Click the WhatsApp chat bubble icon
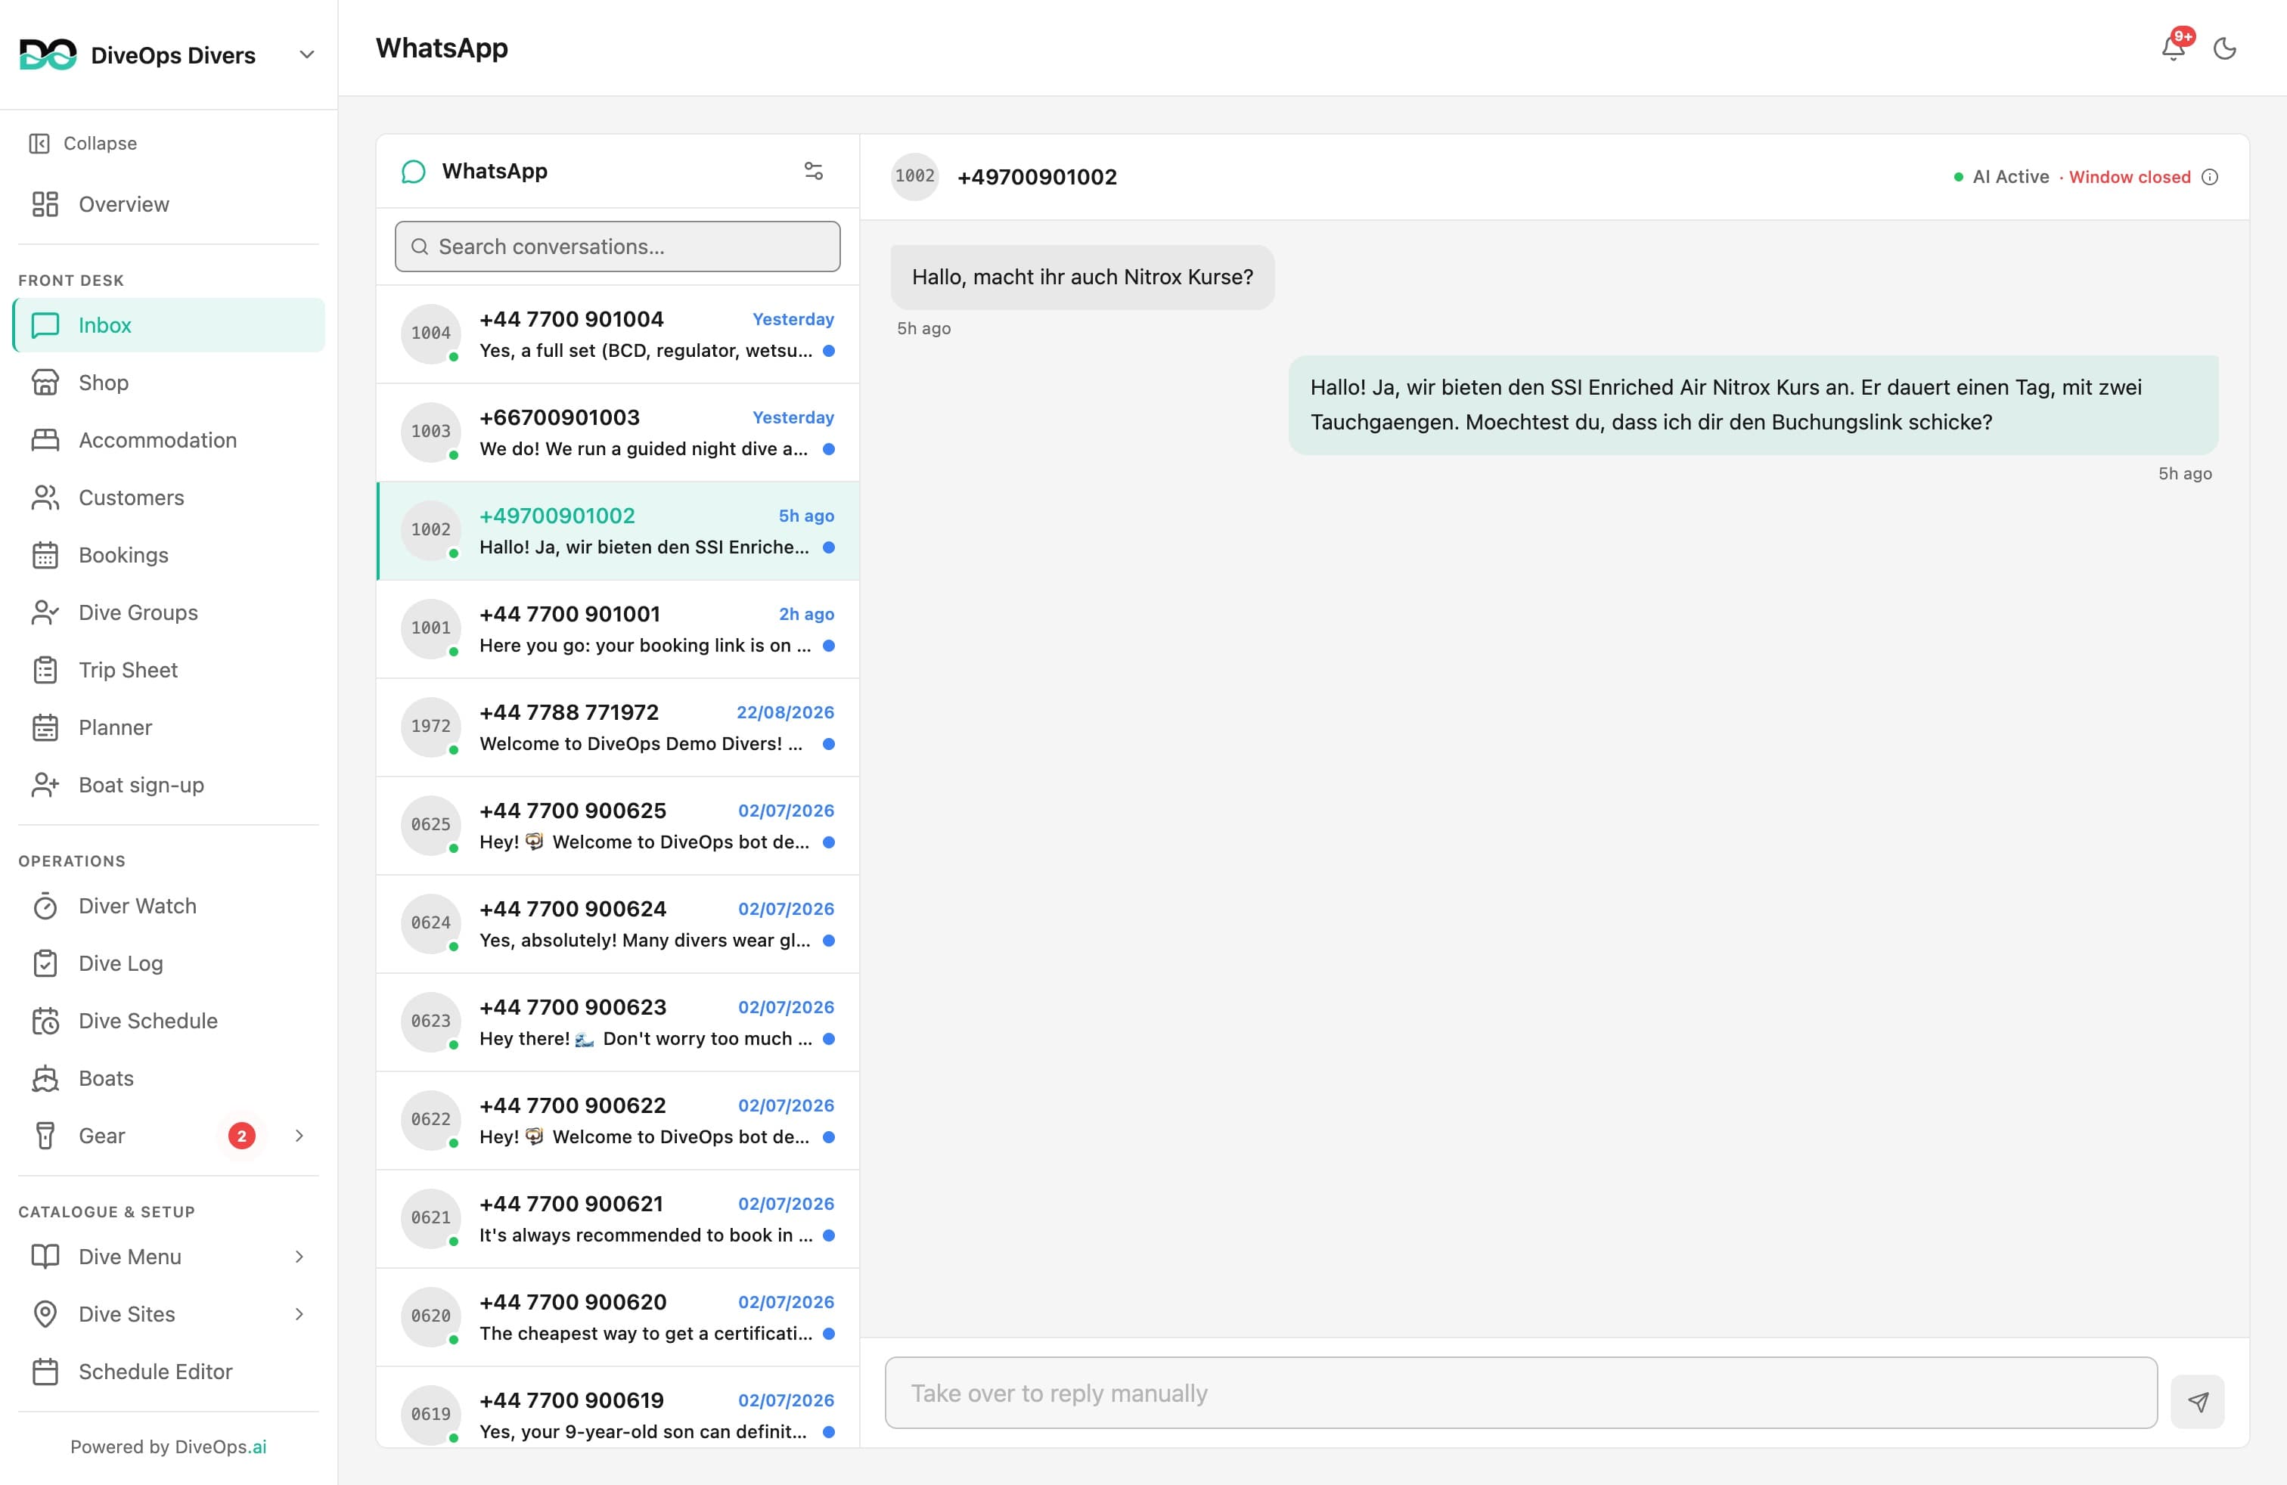The image size is (2287, 1485). click(413, 171)
